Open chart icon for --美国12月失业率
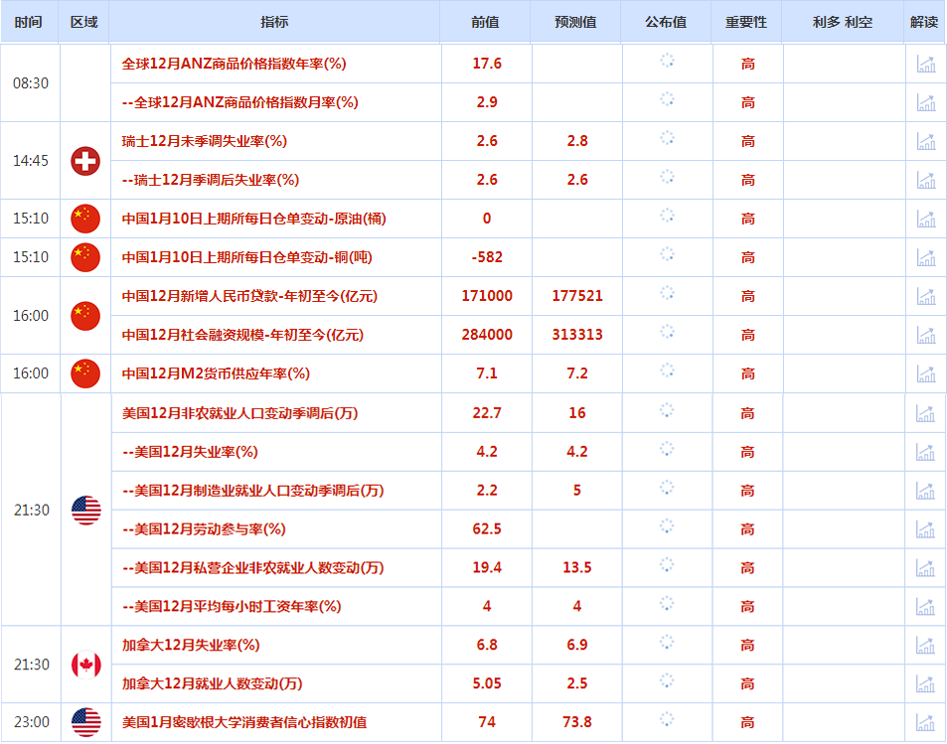 click(925, 452)
